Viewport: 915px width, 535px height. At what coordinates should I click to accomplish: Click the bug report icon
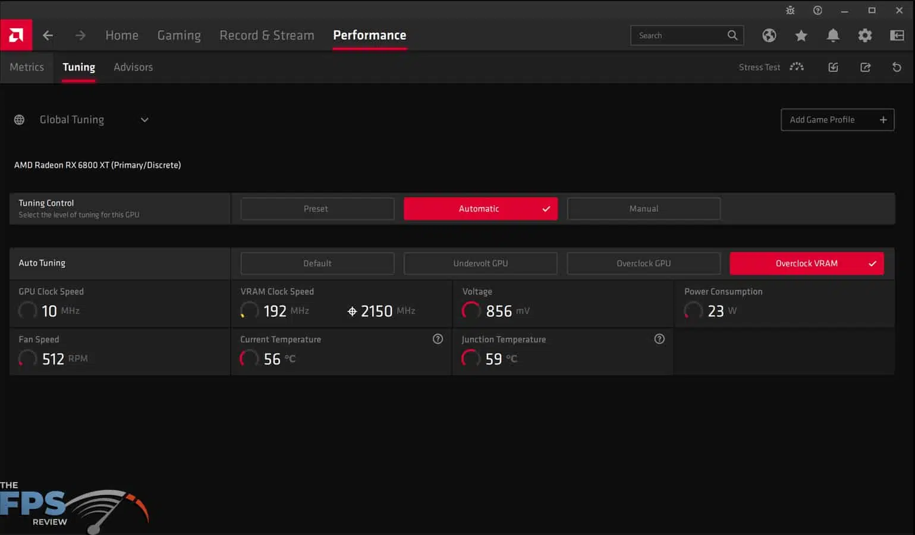coord(790,10)
